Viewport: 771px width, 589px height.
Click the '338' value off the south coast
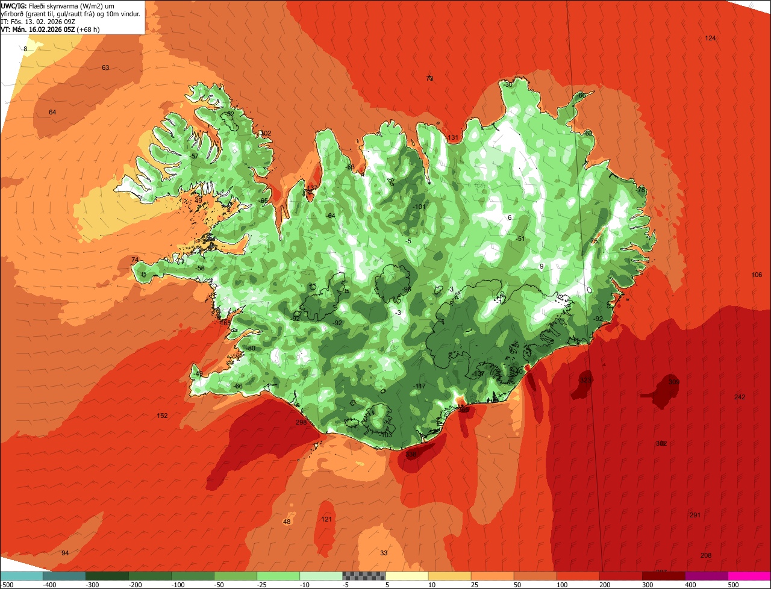(411, 455)
